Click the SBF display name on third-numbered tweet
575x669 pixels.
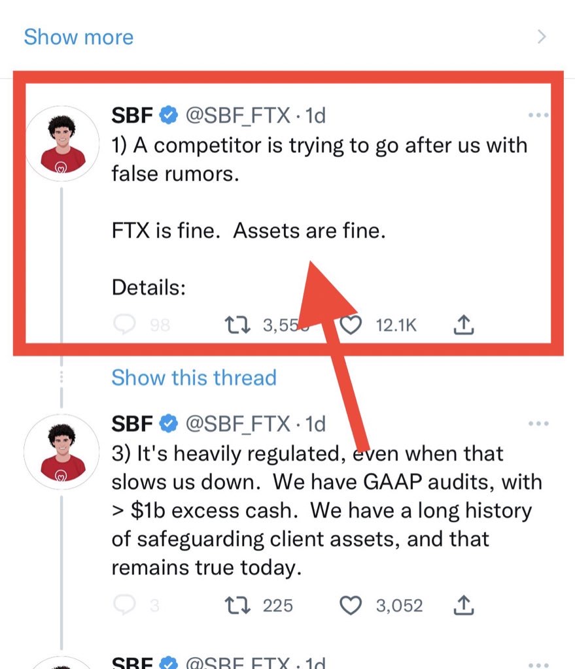pos(132,423)
